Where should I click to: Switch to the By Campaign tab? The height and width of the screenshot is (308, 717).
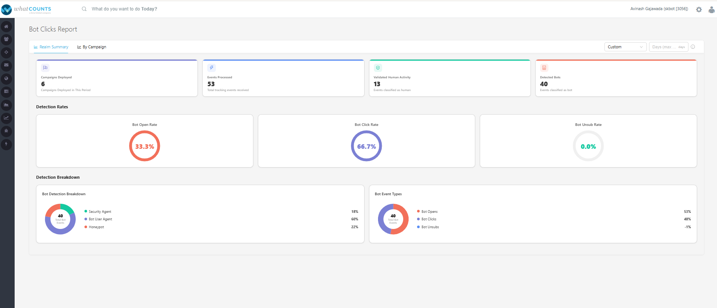[x=92, y=47]
